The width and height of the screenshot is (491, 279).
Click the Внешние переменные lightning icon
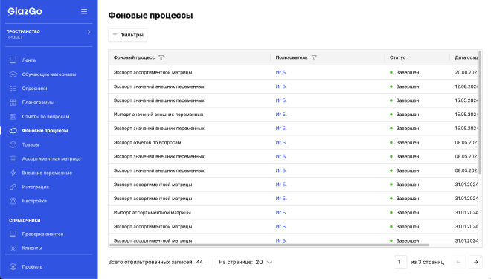coord(13,173)
